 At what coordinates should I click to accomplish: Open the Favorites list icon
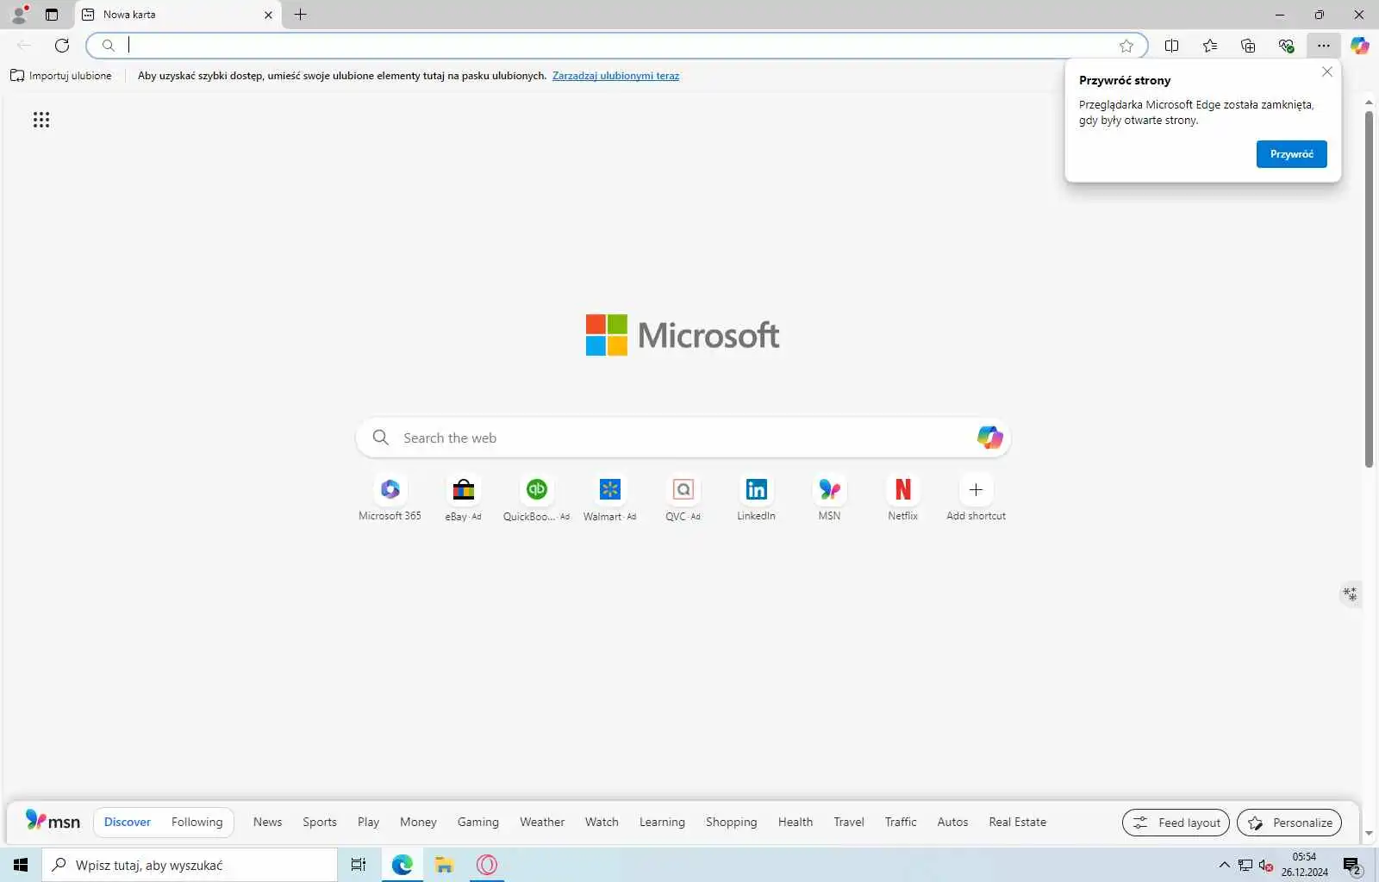click(1210, 46)
